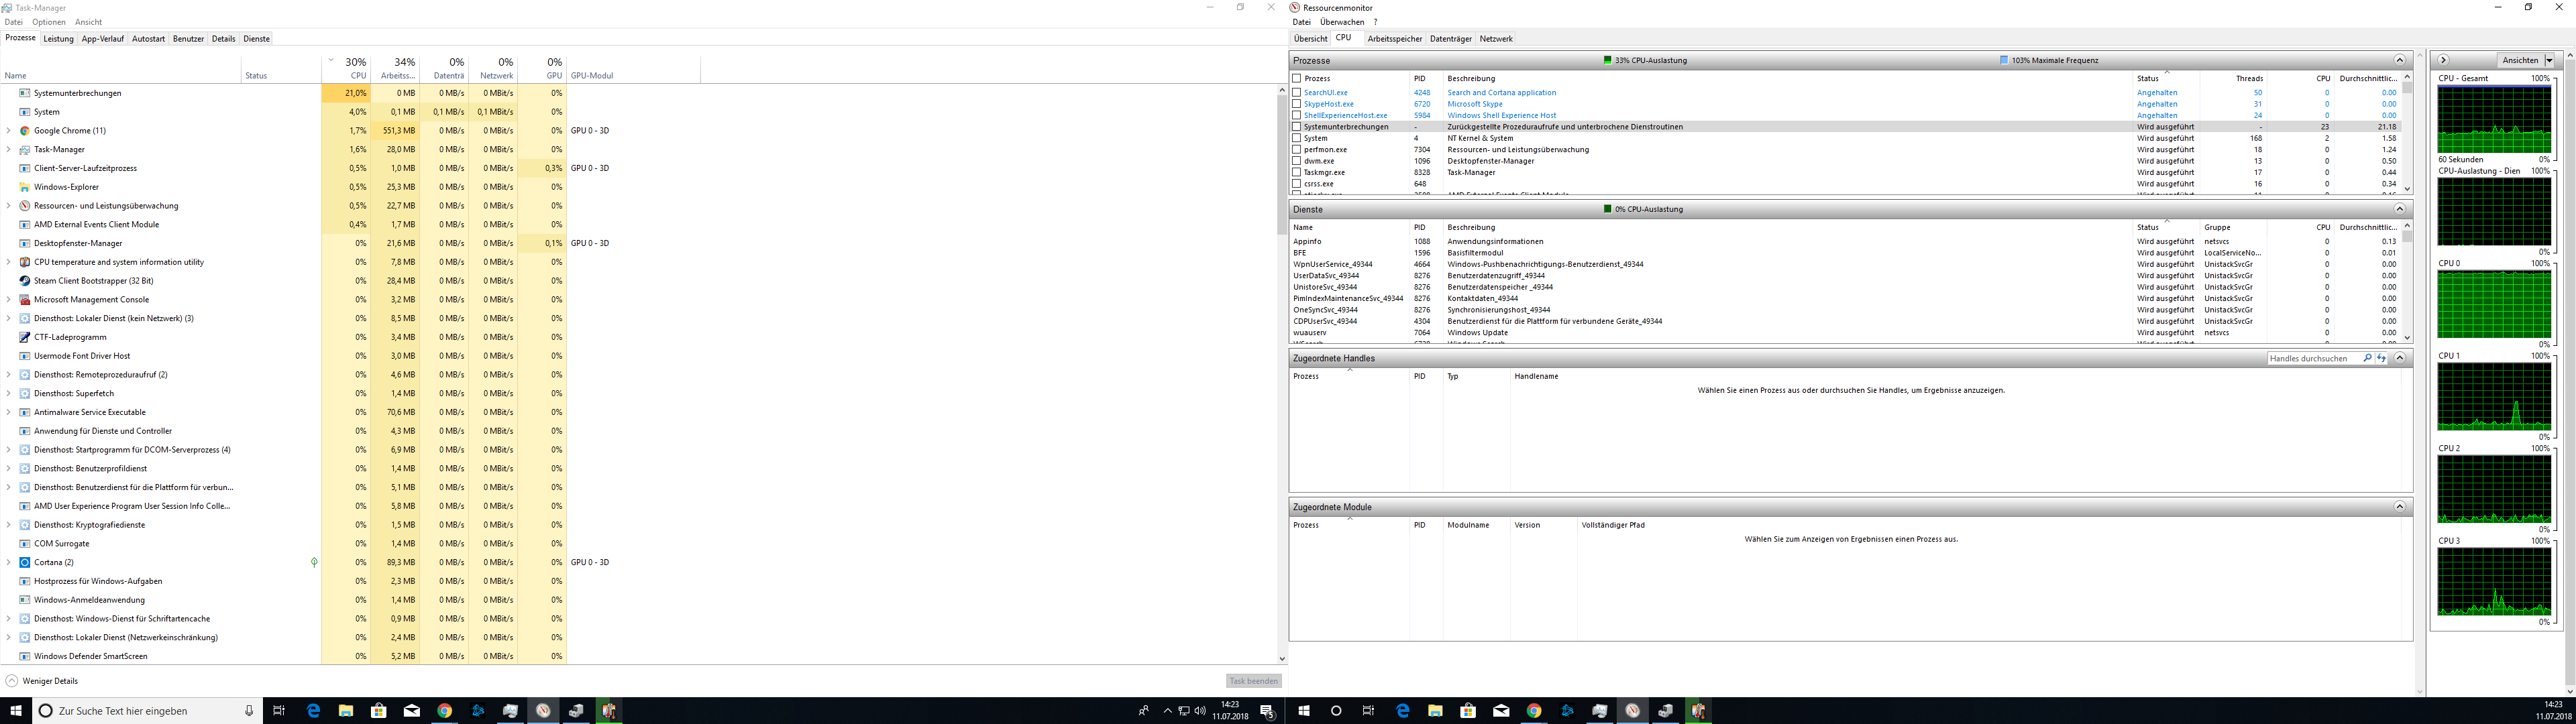Open the Überwachen menu
This screenshot has height=724, width=2576.
(x=1341, y=22)
